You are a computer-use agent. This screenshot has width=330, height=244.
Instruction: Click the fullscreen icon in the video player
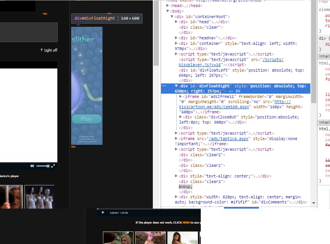(x=53, y=166)
